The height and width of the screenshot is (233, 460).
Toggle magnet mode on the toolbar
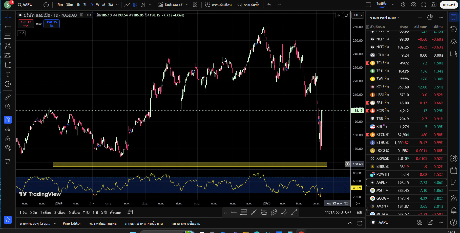click(x=8, y=120)
